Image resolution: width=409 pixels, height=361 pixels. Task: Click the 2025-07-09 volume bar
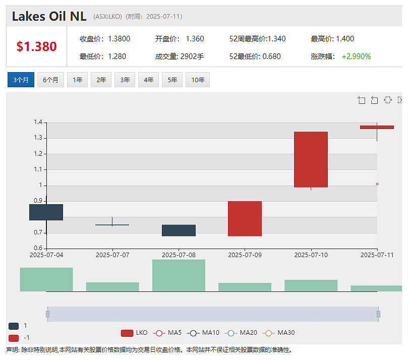pos(245,287)
